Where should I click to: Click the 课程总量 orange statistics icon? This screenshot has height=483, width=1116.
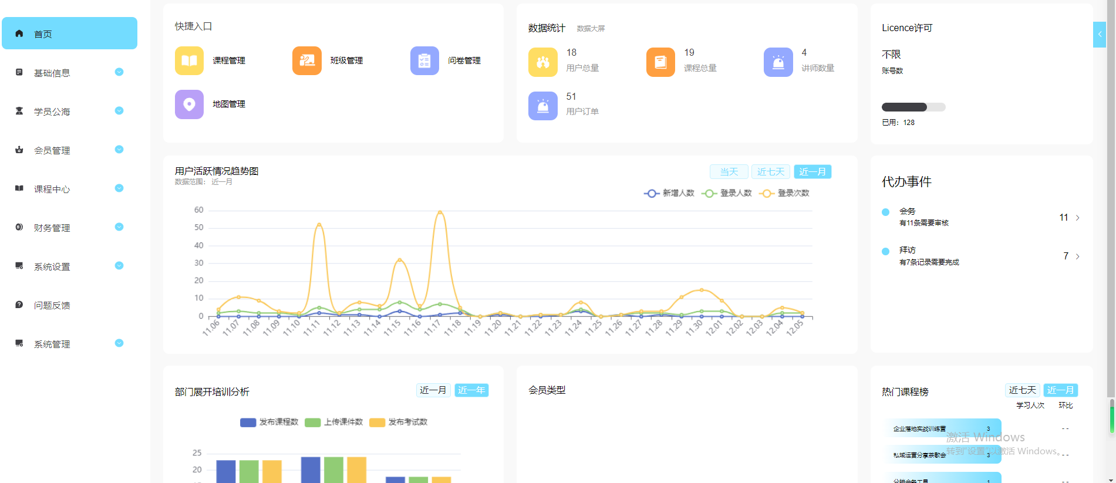660,62
